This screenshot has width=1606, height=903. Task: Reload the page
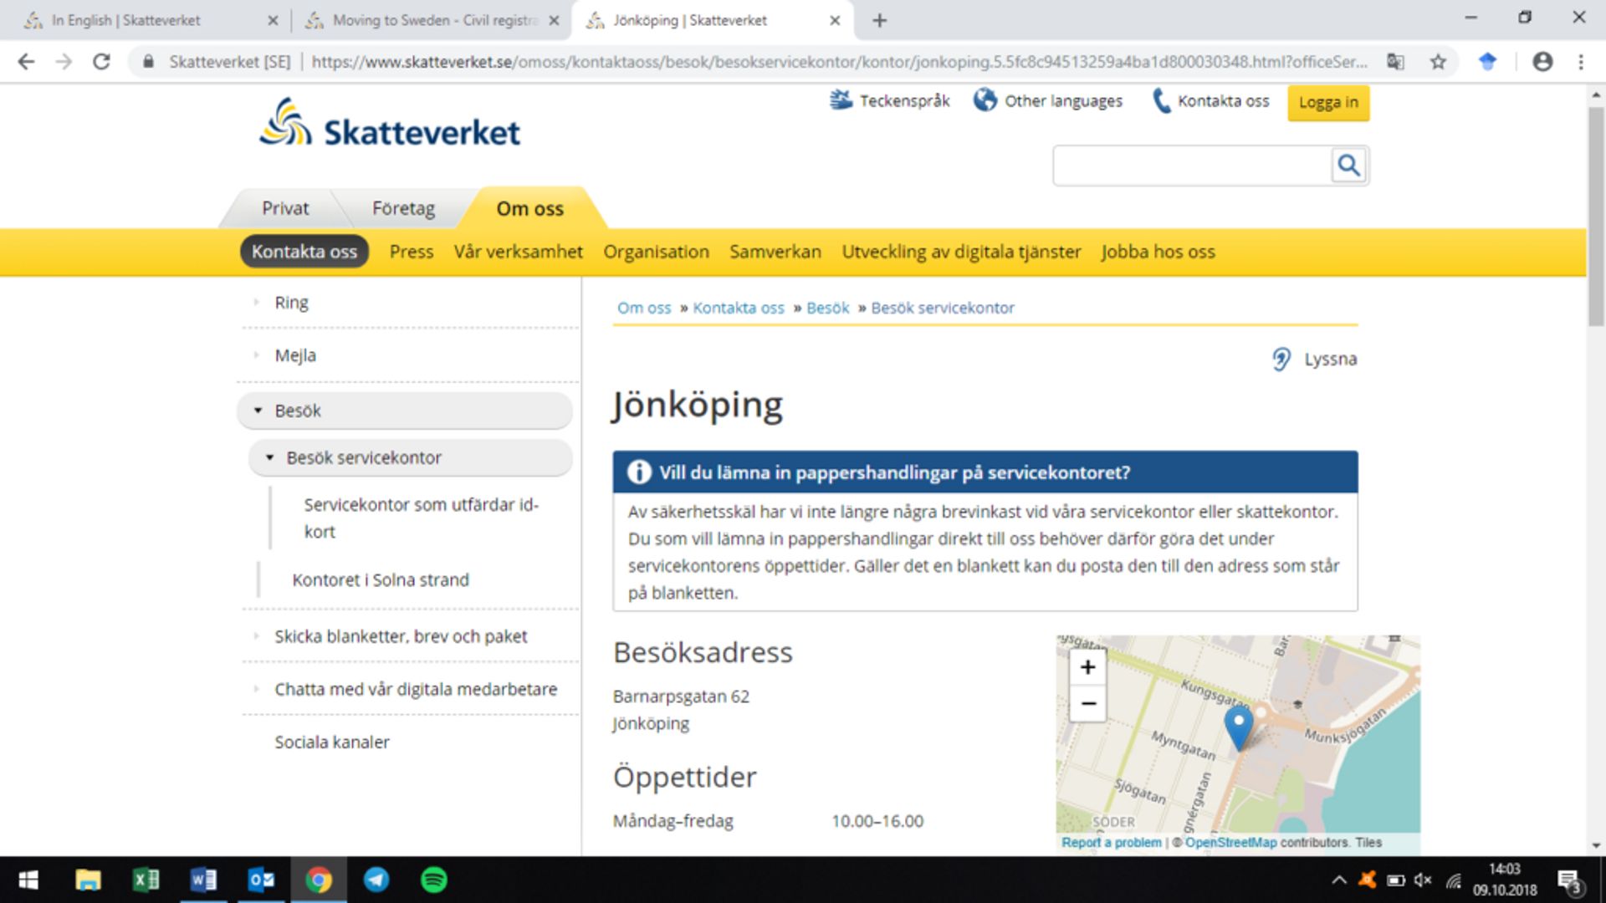[x=101, y=61]
